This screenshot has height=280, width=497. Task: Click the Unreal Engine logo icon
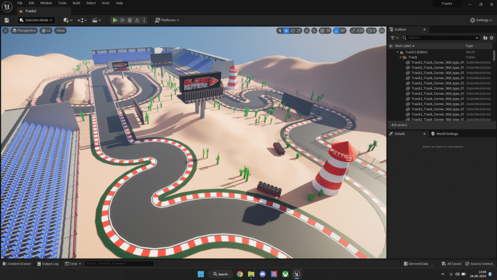pos(7,6)
